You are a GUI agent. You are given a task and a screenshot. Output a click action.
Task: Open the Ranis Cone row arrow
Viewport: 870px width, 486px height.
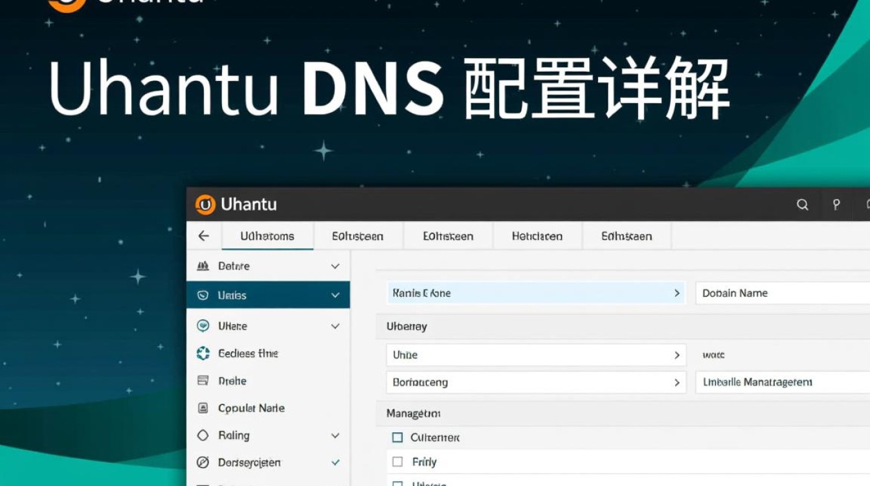pyautogui.click(x=677, y=293)
